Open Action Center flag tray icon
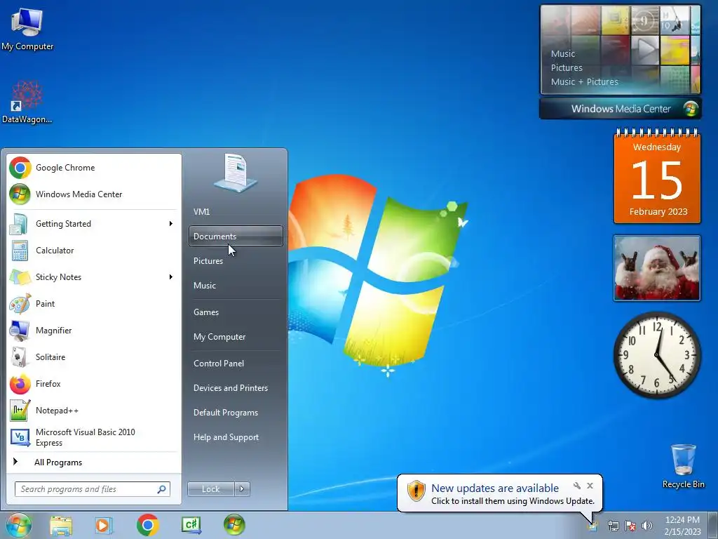This screenshot has width=718, height=539. pyautogui.click(x=630, y=526)
